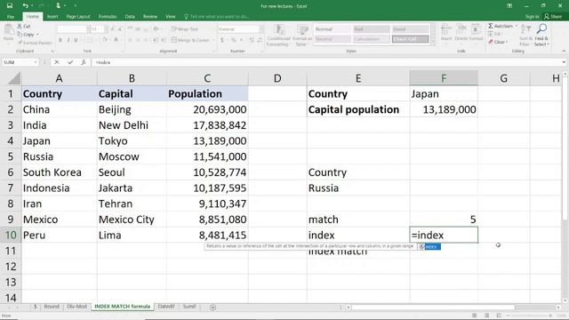Click the Sign in link
The image size is (569, 320).
coord(532,17)
